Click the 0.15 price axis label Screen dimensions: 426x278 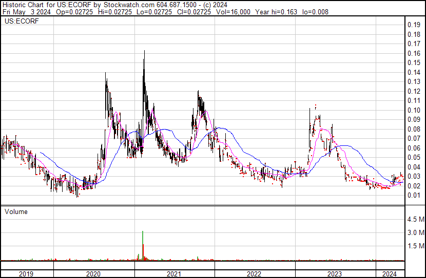414,62
